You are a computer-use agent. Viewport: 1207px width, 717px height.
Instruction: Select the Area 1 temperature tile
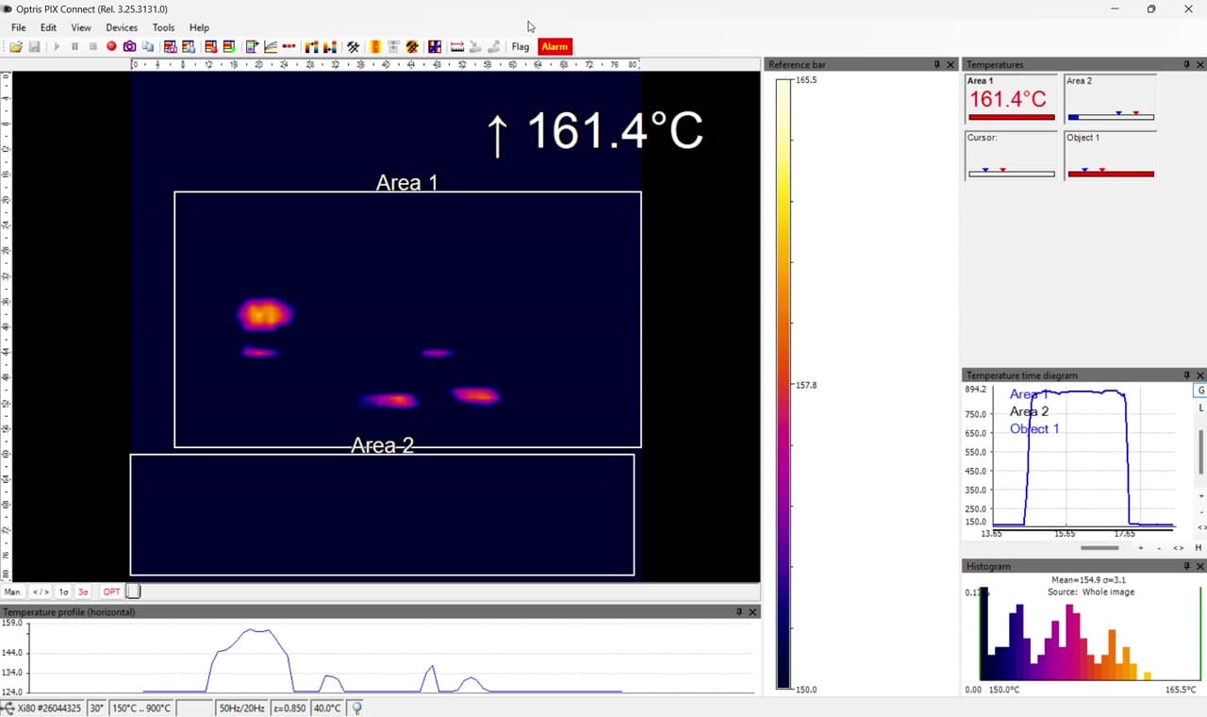click(x=1011, y=98)
